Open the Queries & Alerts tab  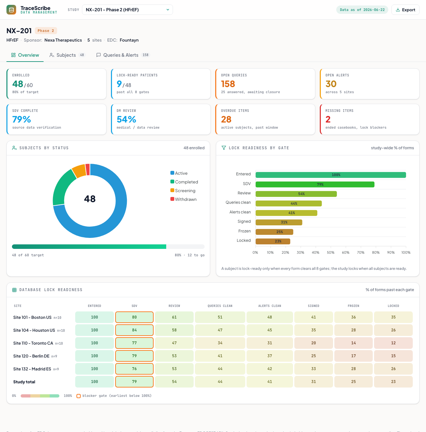point(123,55)
